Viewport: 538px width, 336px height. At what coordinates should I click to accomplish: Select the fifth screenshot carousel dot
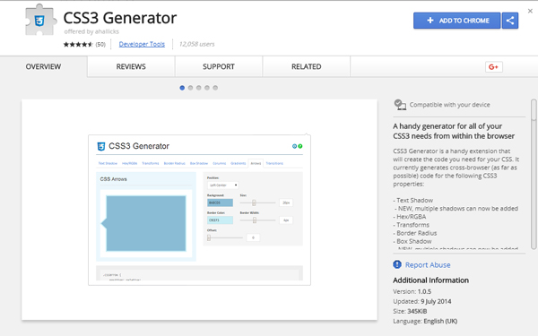click(215, 88)
